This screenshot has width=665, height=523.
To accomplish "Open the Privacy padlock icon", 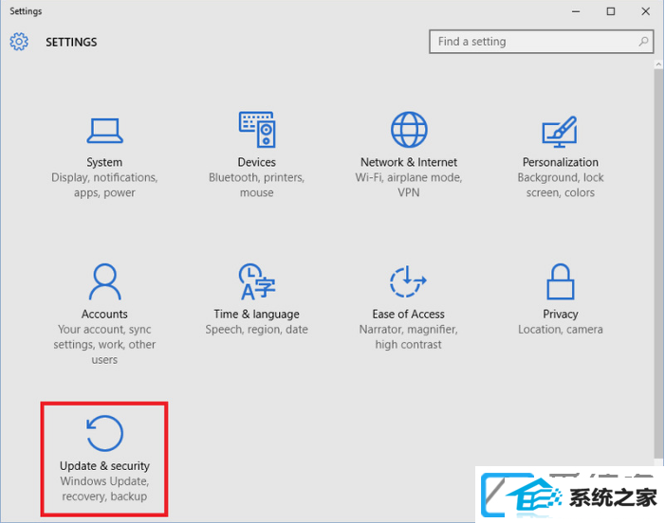I will [x=561, y=281].
